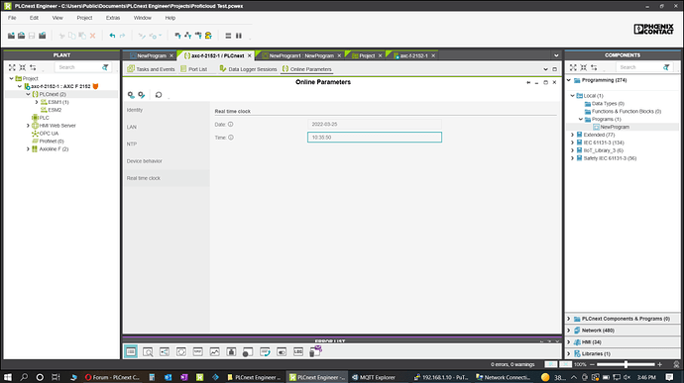Viewport: 684px width, 383px height.
Task: Open the Error List bottom panel icon
Action: click(131, 351)
